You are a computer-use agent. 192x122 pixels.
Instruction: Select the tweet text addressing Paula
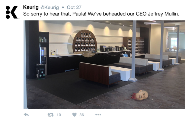pos(101,14)
